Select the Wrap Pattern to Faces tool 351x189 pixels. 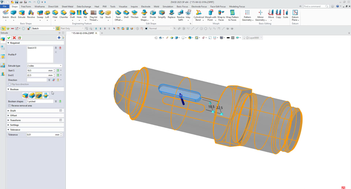coord(232,14)
